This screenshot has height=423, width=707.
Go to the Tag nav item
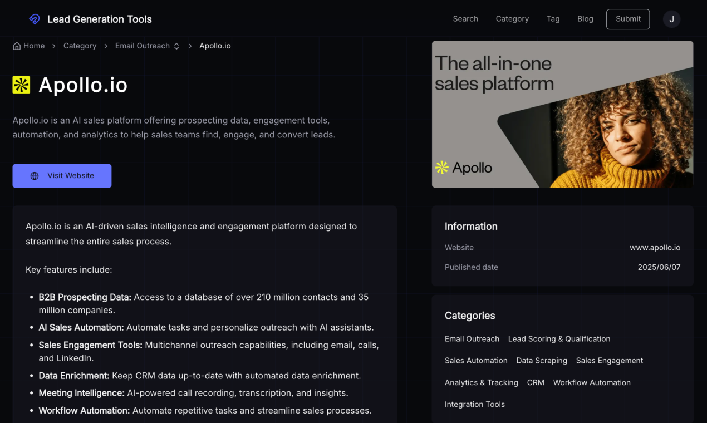(x=553, y=19)
